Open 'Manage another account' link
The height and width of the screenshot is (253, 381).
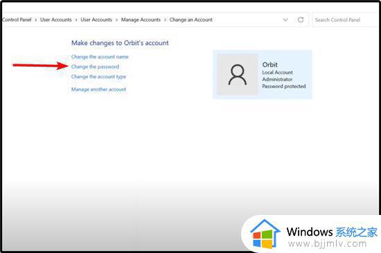tap(98, 89)
